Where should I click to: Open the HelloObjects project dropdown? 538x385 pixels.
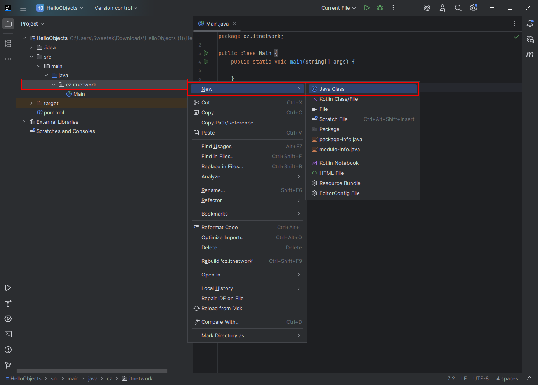[60, 8]
